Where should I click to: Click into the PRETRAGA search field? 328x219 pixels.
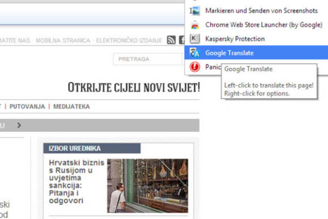(x=148, y=59)
